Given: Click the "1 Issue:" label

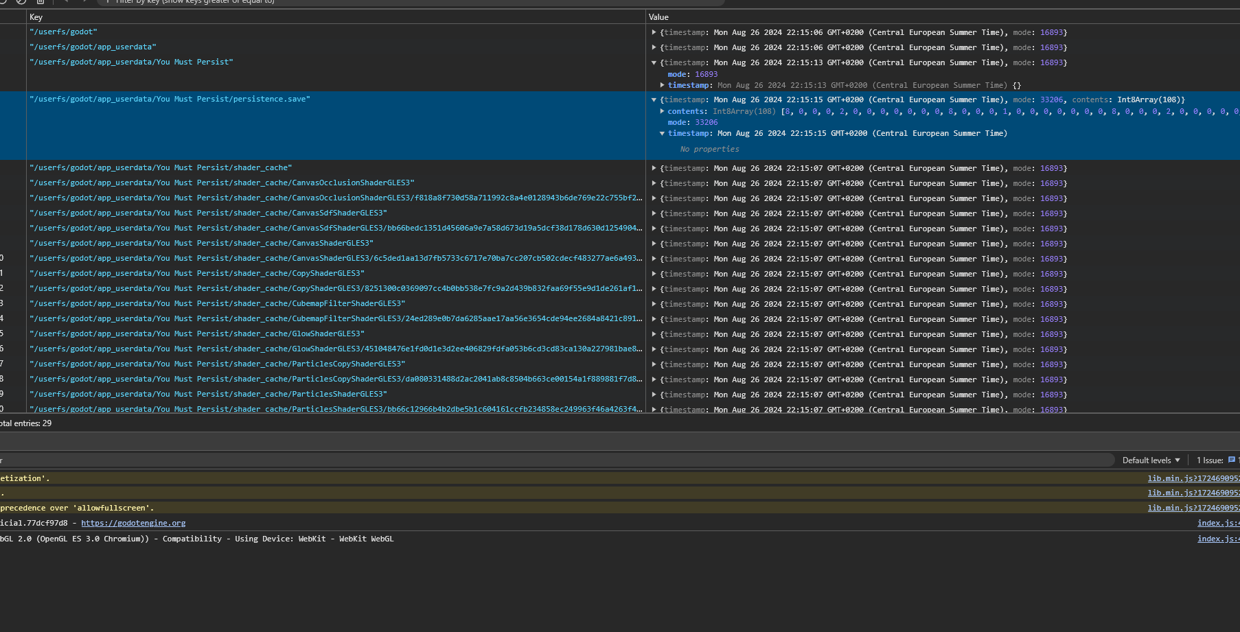Looking at the screenshot, I should 1210,460.
